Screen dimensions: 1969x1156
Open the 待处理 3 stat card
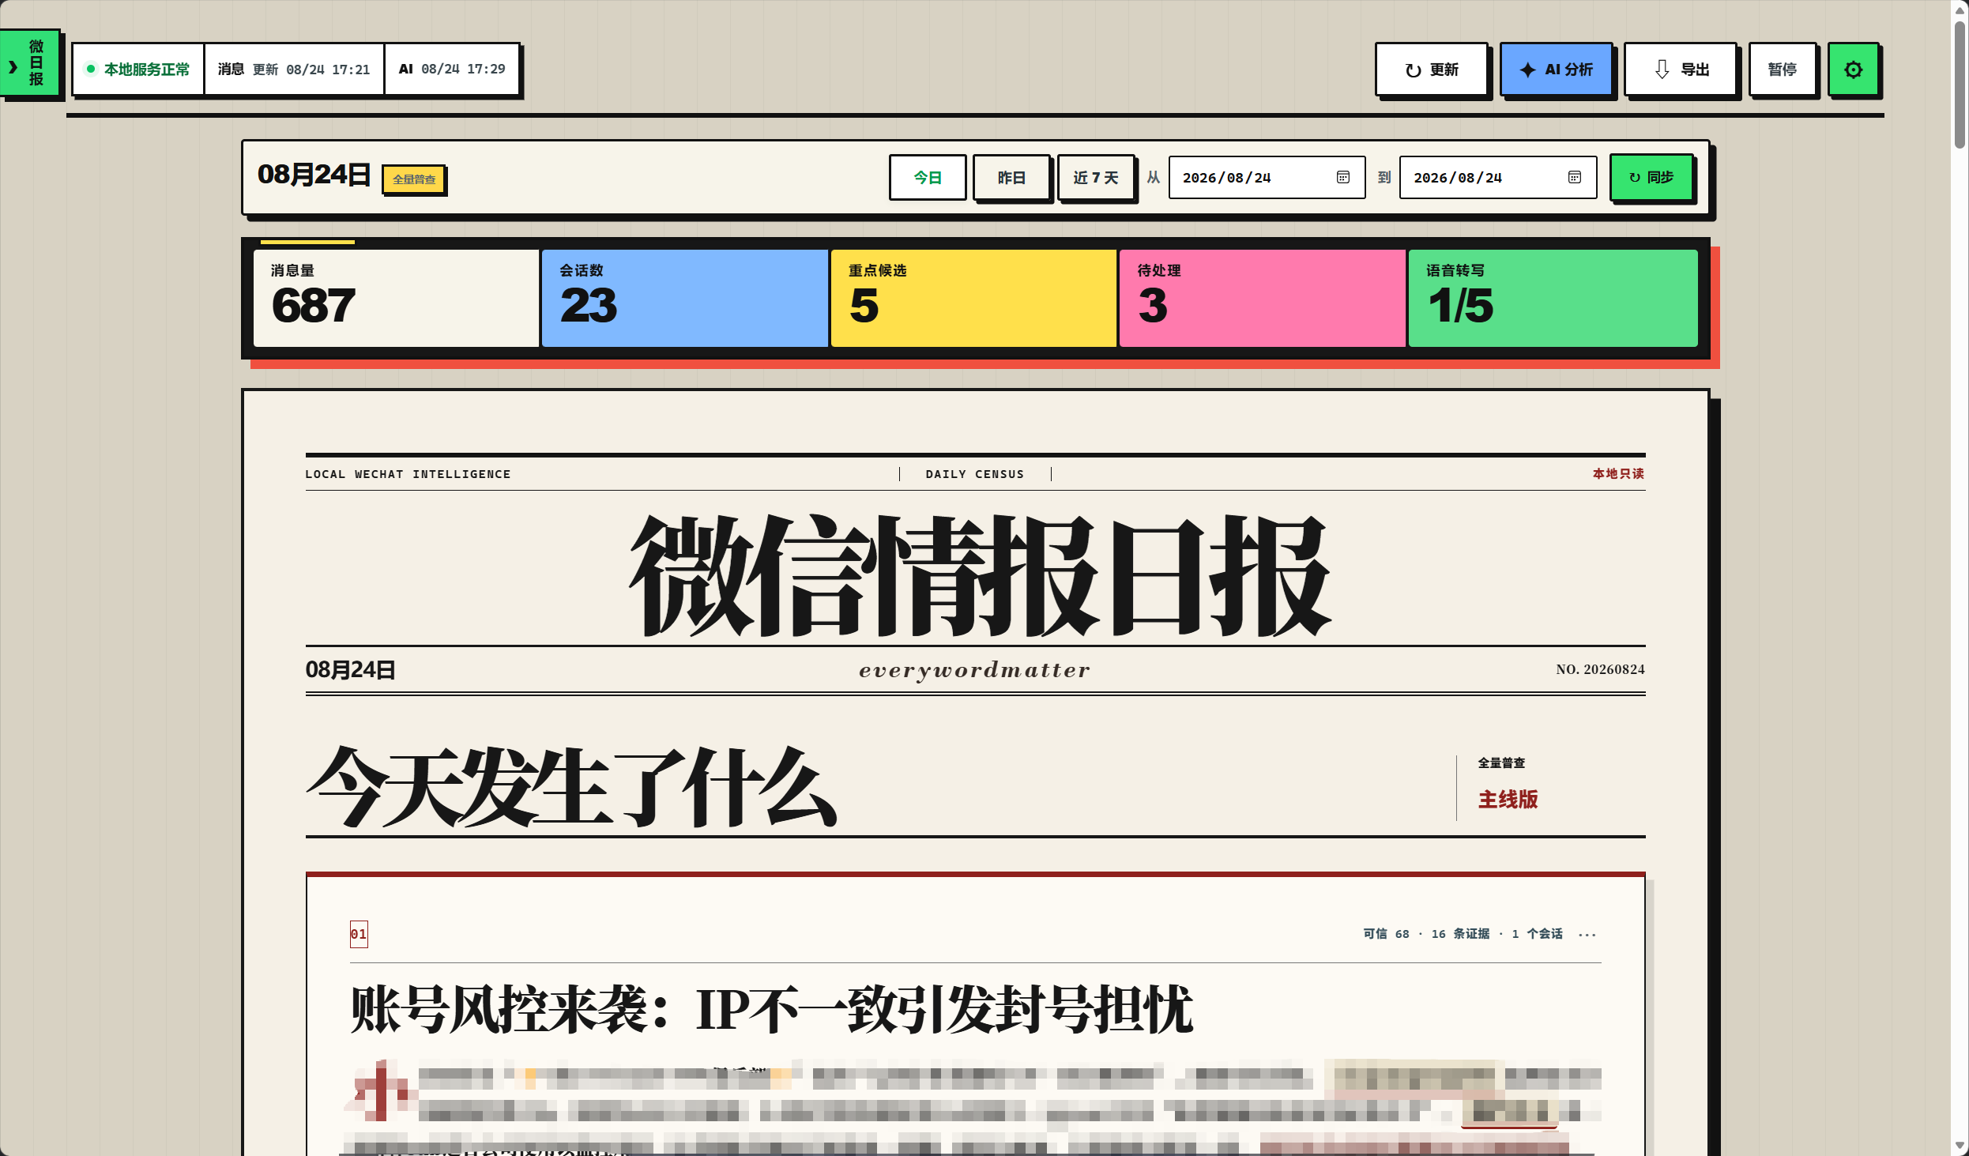pos(1263,298)
